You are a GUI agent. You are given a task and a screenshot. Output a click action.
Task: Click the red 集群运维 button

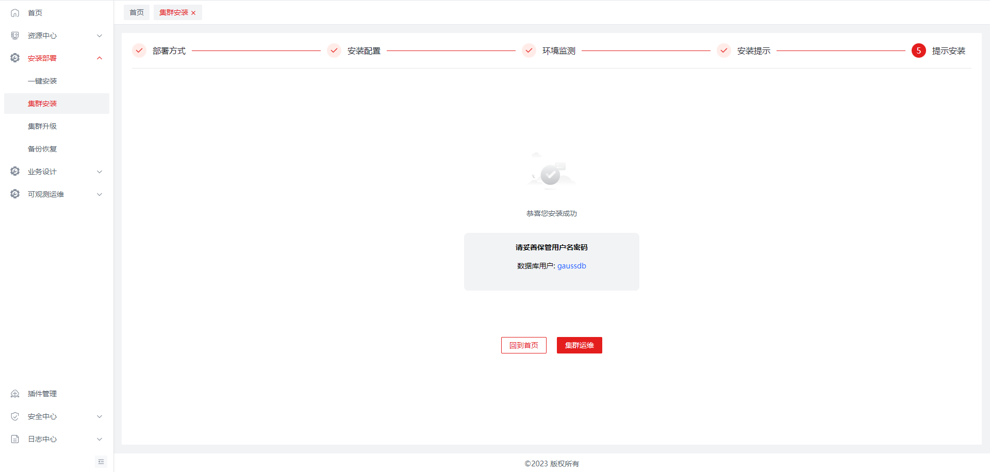coord(579,345)
